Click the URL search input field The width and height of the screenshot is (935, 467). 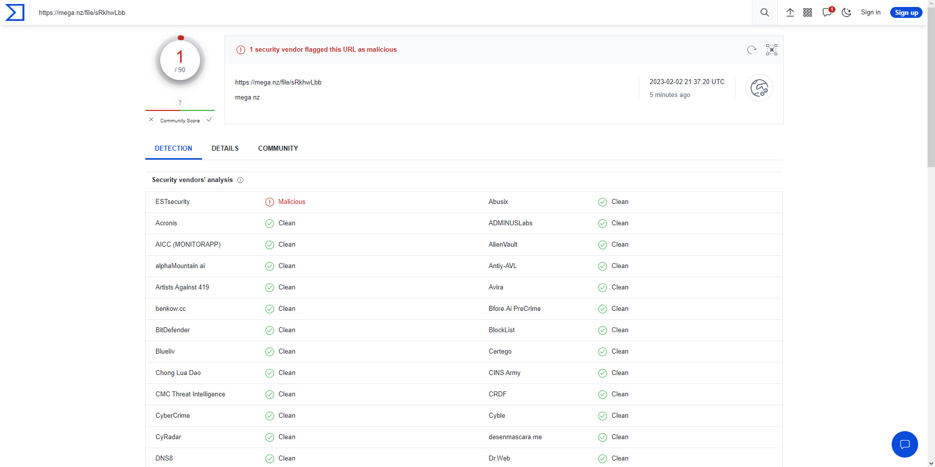pos(391,12)
